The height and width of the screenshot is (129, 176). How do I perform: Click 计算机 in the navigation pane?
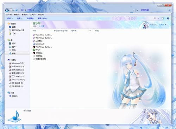(x=12, y=60)
